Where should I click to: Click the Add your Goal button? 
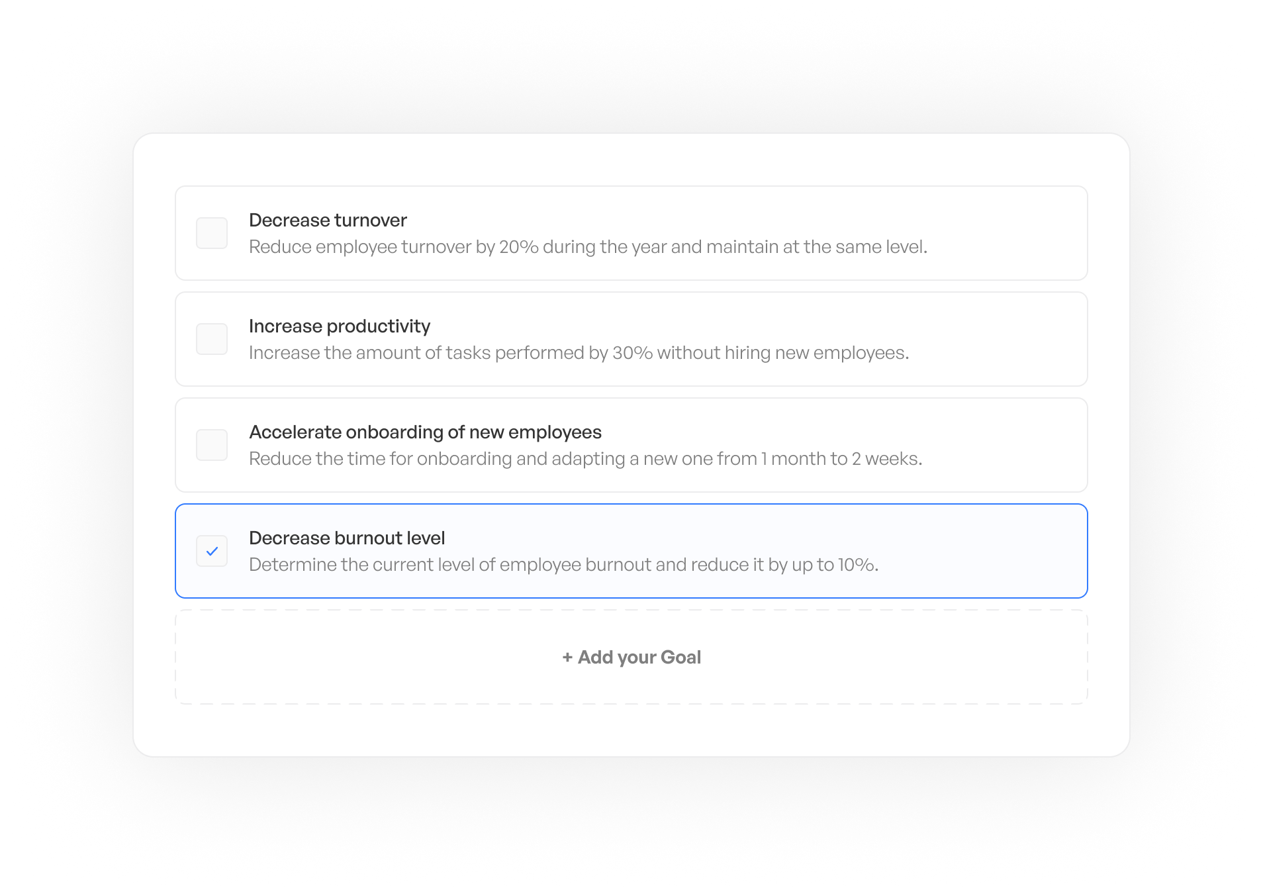(631, 657)
